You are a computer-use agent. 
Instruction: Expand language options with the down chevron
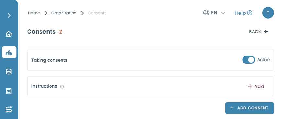click(x=223, y=13)
